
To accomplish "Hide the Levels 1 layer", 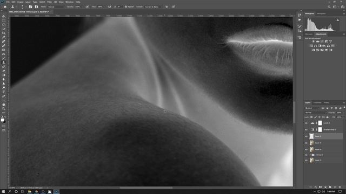I will click(307, 123).
